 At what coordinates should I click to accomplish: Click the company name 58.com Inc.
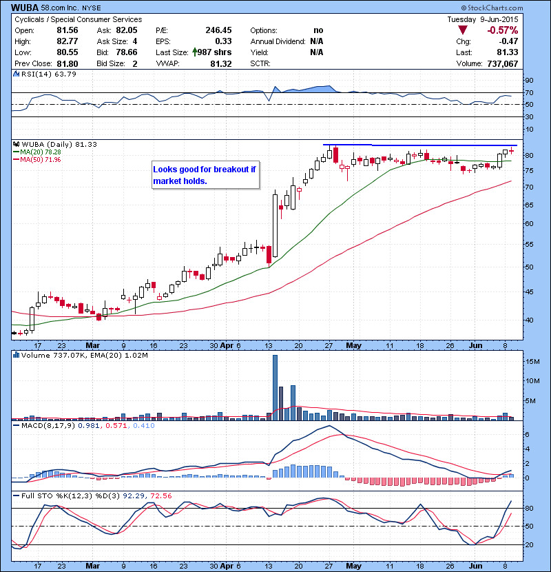61,8
